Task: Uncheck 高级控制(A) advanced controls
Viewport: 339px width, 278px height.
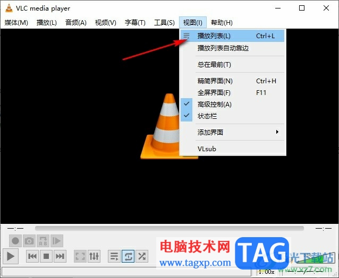Action: click(x=232, y=104)
